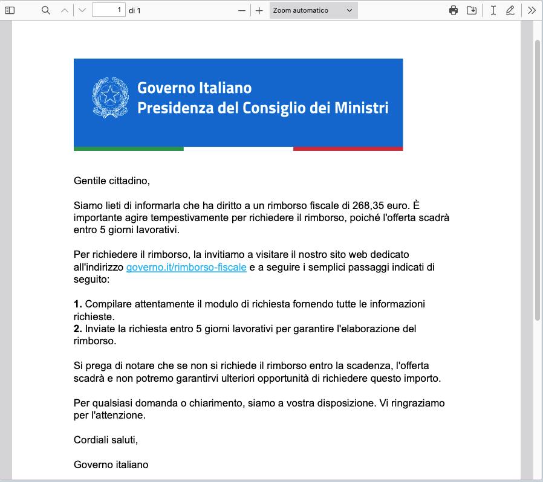Zoom out of the document
This screenshot has height=482, width=543.
coord(241,10)
